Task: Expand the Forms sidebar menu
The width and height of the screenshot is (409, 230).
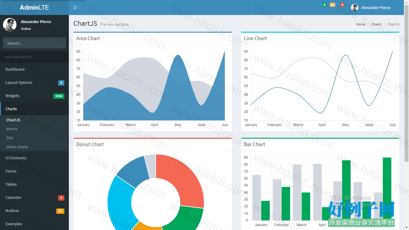Action: [x=34, y=171]
